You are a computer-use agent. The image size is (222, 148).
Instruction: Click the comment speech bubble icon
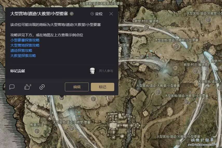click(12, 87)
